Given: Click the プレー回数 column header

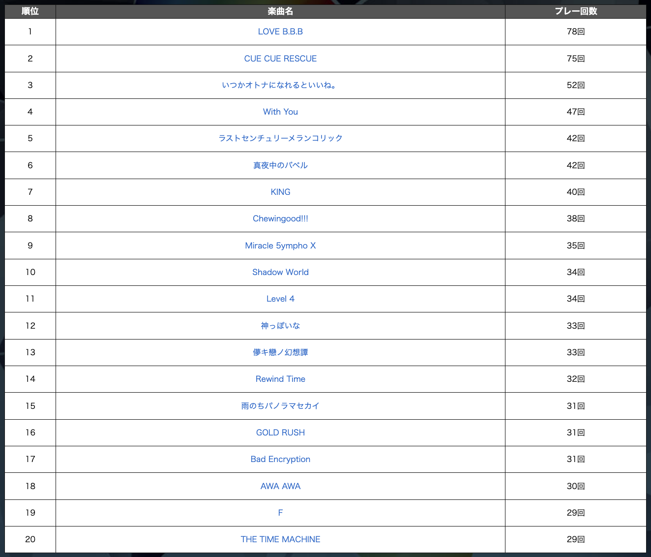Looking at the screenshot, I should point(576,11).
